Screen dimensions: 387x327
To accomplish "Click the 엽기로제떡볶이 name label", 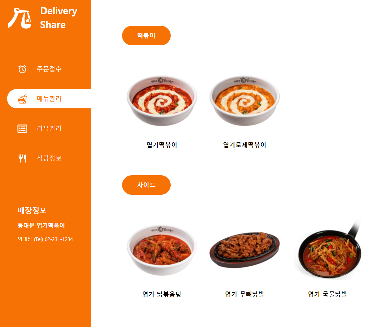I will pos(245,145).
